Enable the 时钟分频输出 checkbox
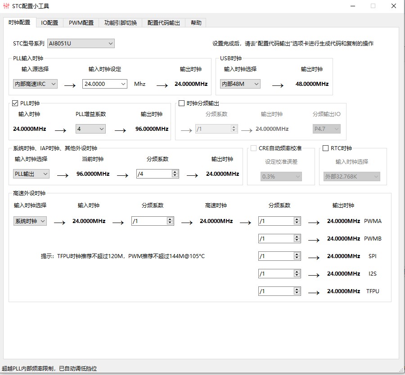Viewport: 405px width, 375px height. pos(182,103)
